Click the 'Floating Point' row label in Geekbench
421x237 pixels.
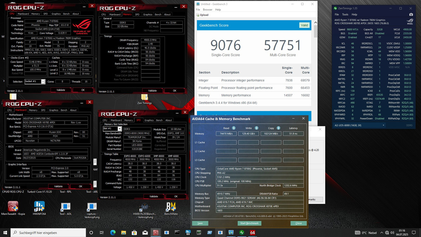208,88
